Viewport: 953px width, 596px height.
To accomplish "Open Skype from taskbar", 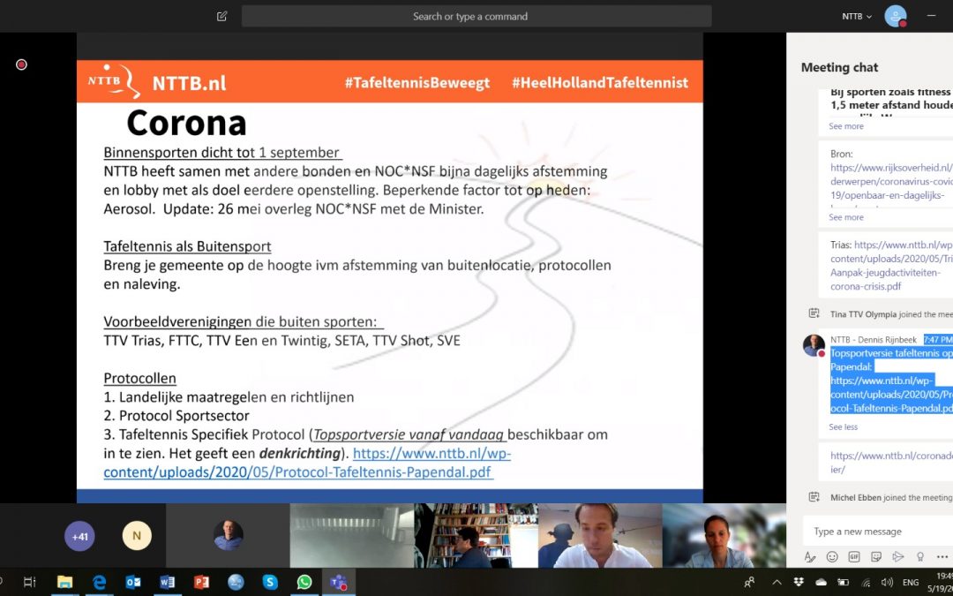I will (x=270, y=582).
